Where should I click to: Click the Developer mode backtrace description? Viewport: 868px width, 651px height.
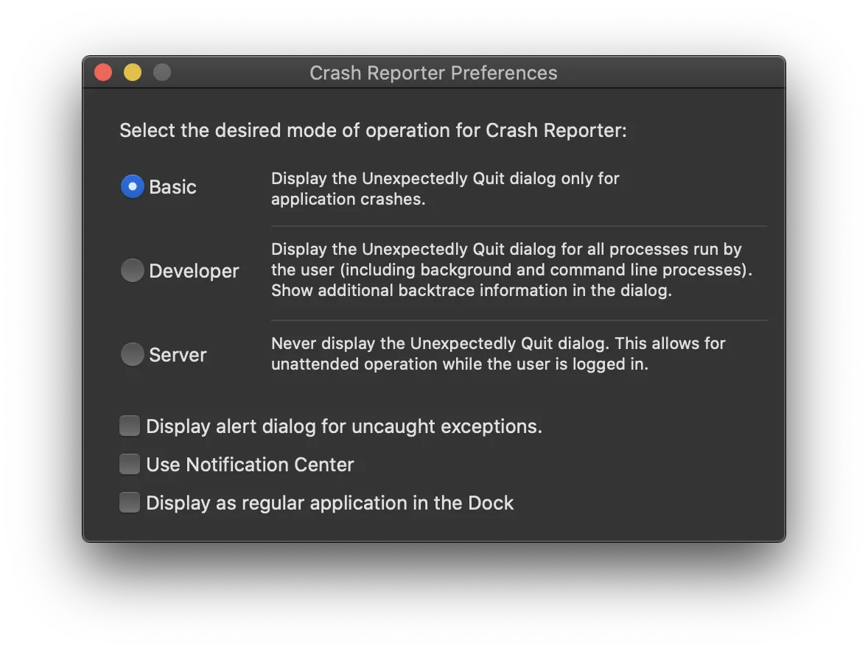(511, 270)
